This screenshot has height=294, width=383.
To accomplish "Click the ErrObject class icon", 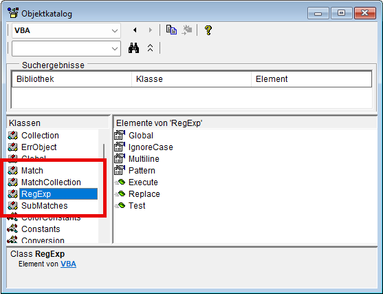I will (x=12, y=147).
